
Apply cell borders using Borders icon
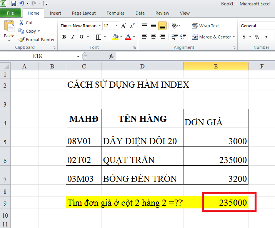coord(98,37)
